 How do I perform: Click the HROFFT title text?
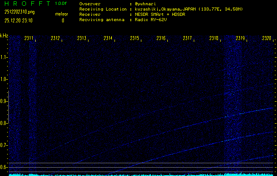click(x=26, y=4)
